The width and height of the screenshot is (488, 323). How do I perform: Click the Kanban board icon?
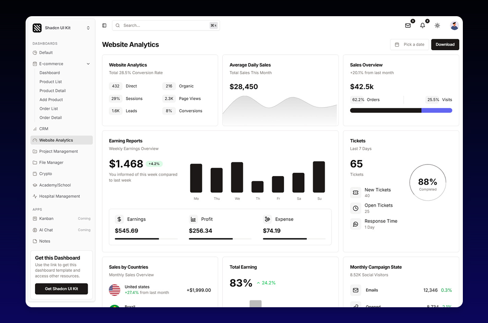tap(35, 219)
